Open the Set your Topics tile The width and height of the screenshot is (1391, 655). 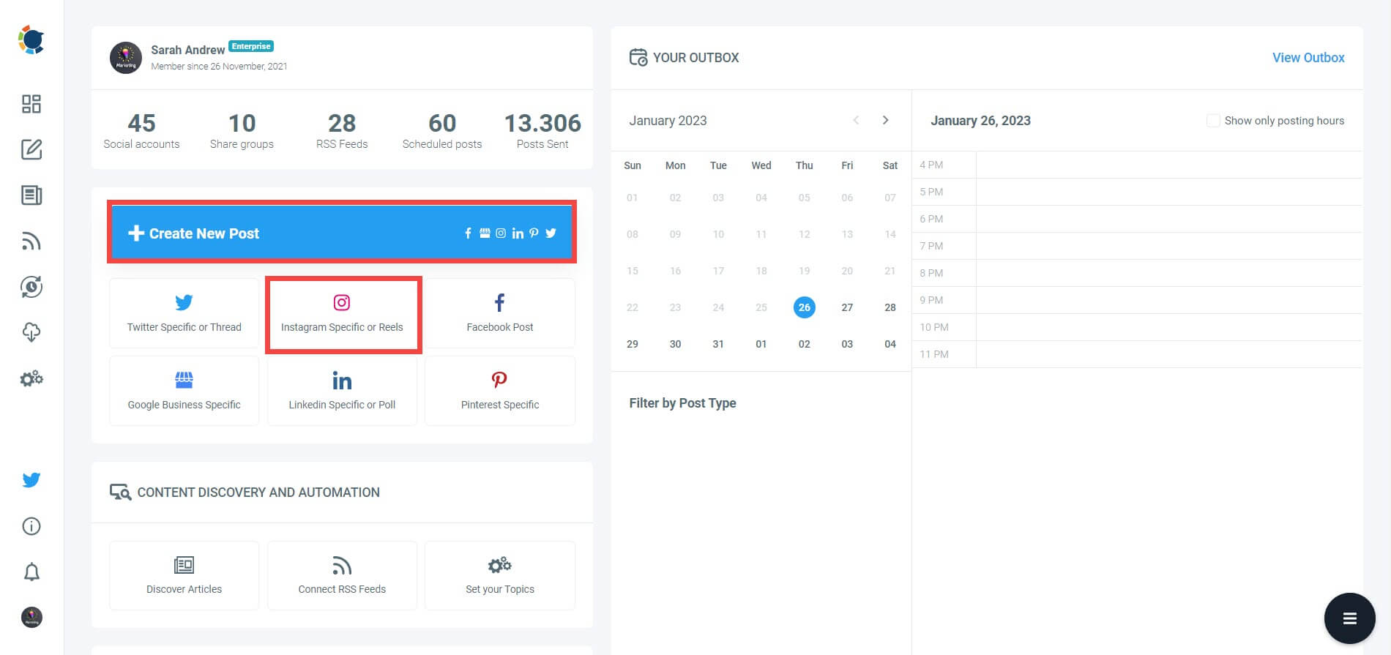(500, 575)
